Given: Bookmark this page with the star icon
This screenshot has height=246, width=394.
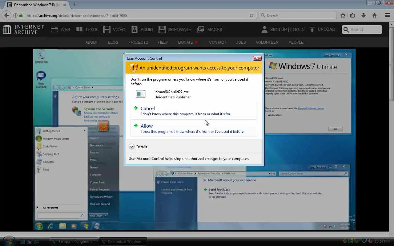Looking at the screenshot, I should tap(343, 15).
